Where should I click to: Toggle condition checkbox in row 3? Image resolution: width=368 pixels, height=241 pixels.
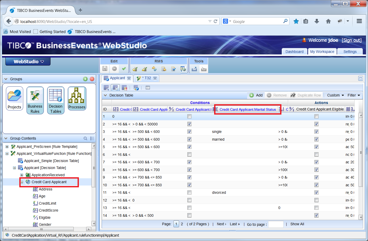pyautogui.click(x=189, y=132)
